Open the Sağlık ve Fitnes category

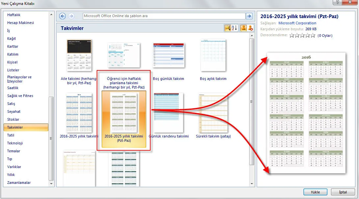click(x=20, y=96)
